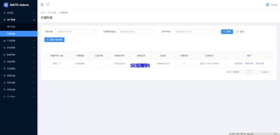Click the 产品管理 sidebar icon
Screen dimensions: 280x135
click(5, 41)
